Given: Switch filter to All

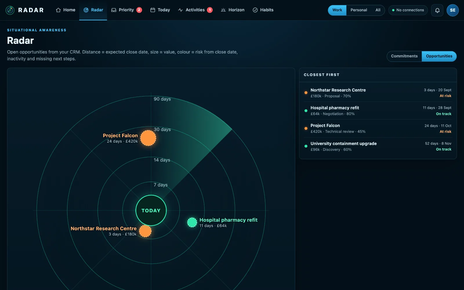Looking at the screenshot, I should point(378,10).
